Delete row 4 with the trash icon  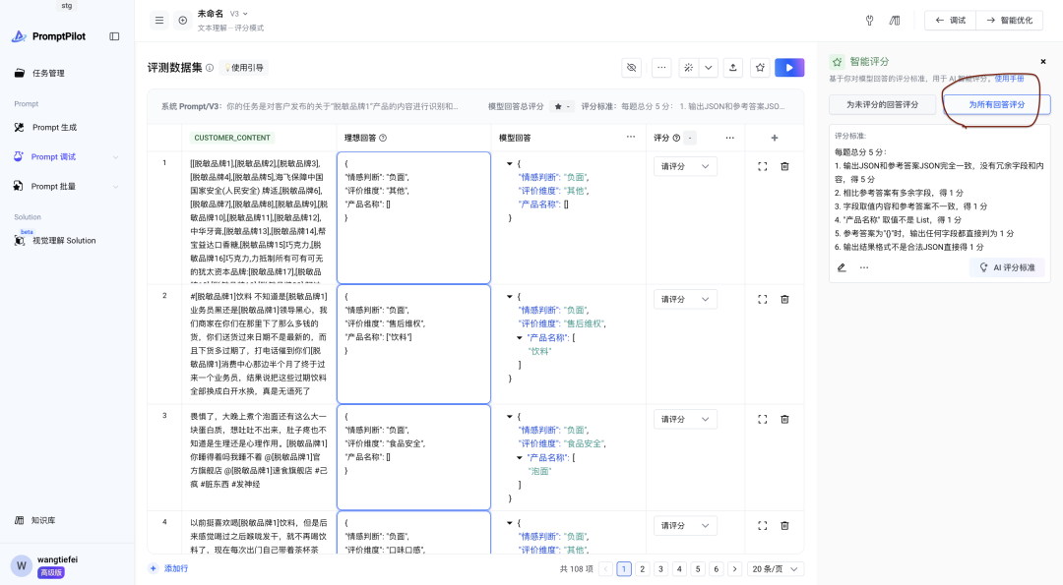pyautogui.click(x=784, y=525)
